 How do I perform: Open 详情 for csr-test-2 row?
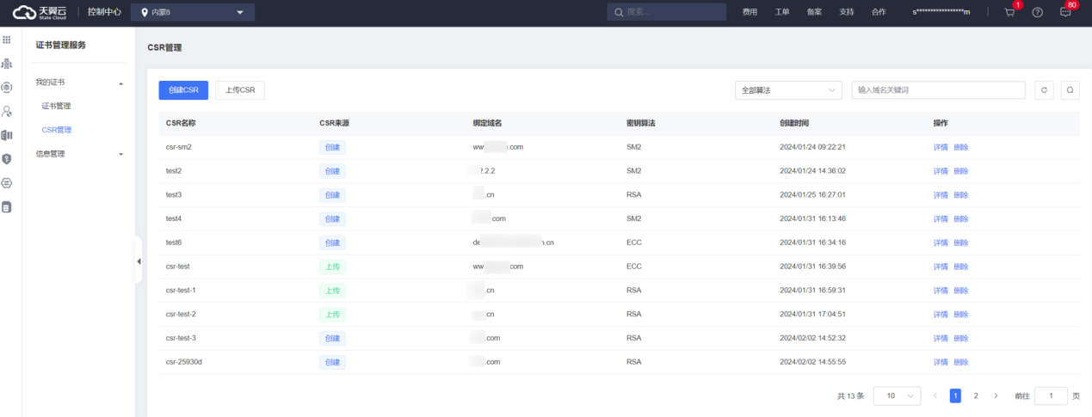941,314
